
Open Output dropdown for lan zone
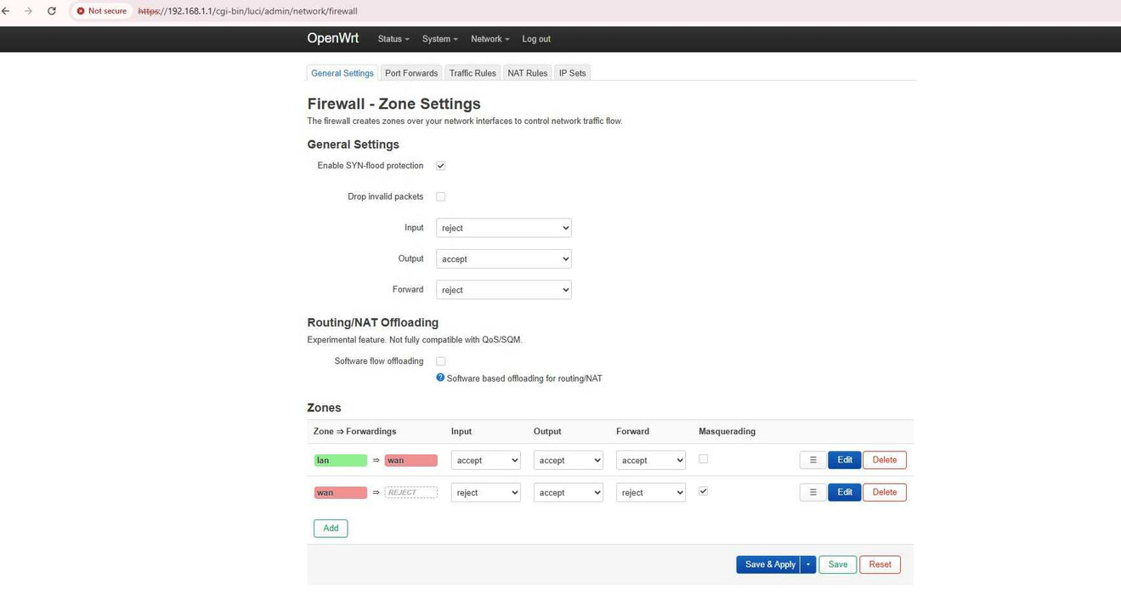pos(569,460)
